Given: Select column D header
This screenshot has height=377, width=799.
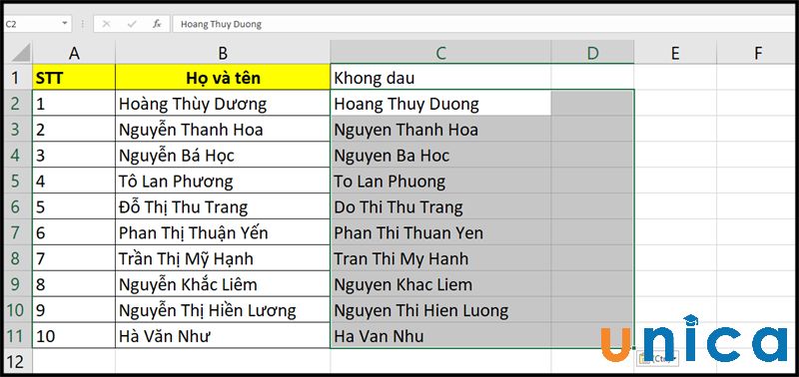Looking at the screenshot, I should click(x=592, y=53).
